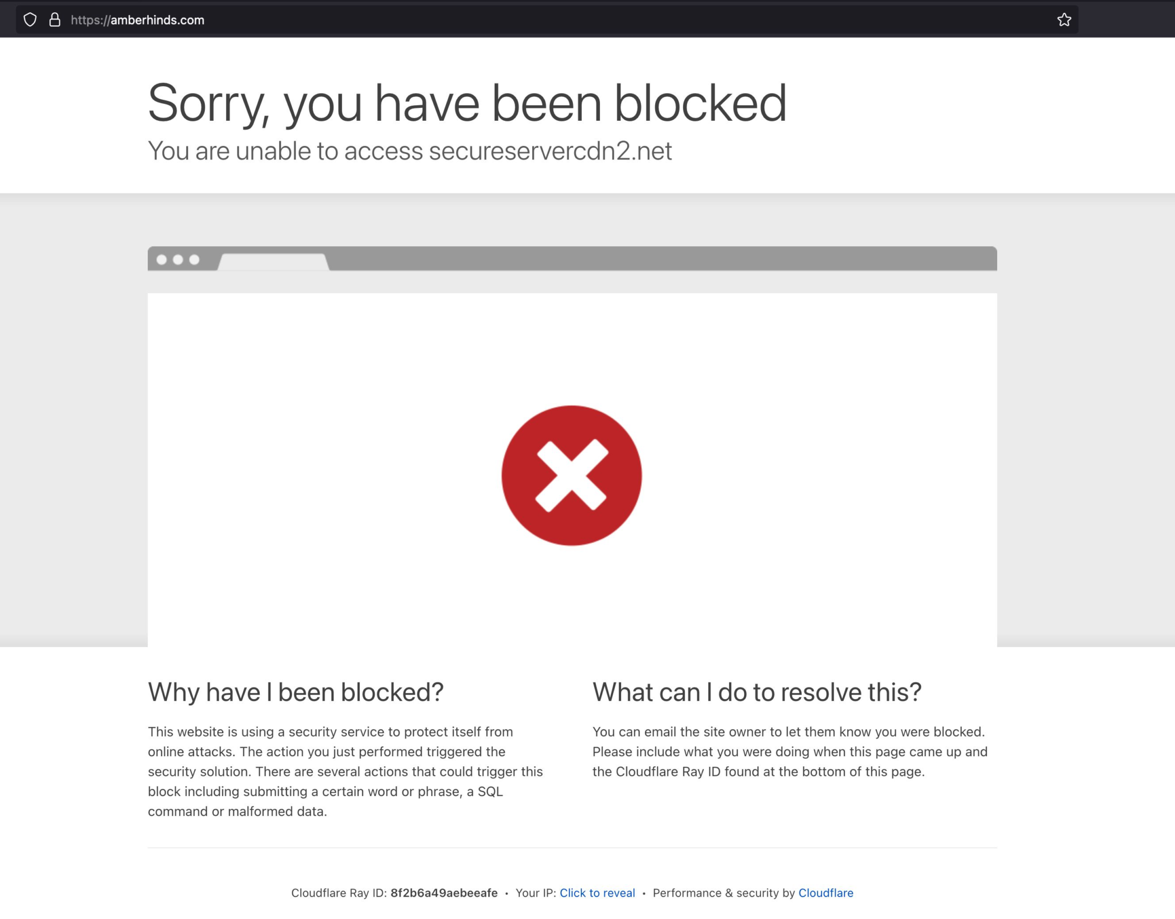Click 'Click to reveal' your IP address
Screen dimensions: 1175x919
point(597,893)
